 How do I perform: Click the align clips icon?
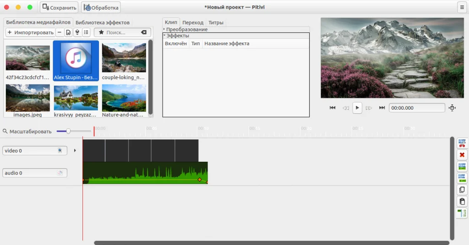coord(462,213)
